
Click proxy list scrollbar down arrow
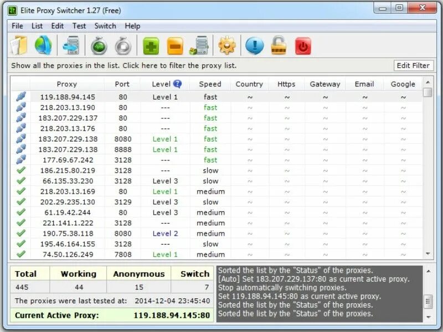(427, 254)
